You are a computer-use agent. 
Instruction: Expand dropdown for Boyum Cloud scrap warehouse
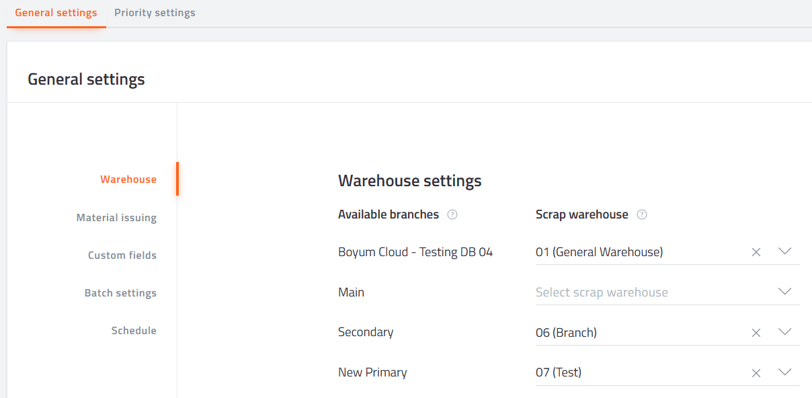tap(784, 251)
